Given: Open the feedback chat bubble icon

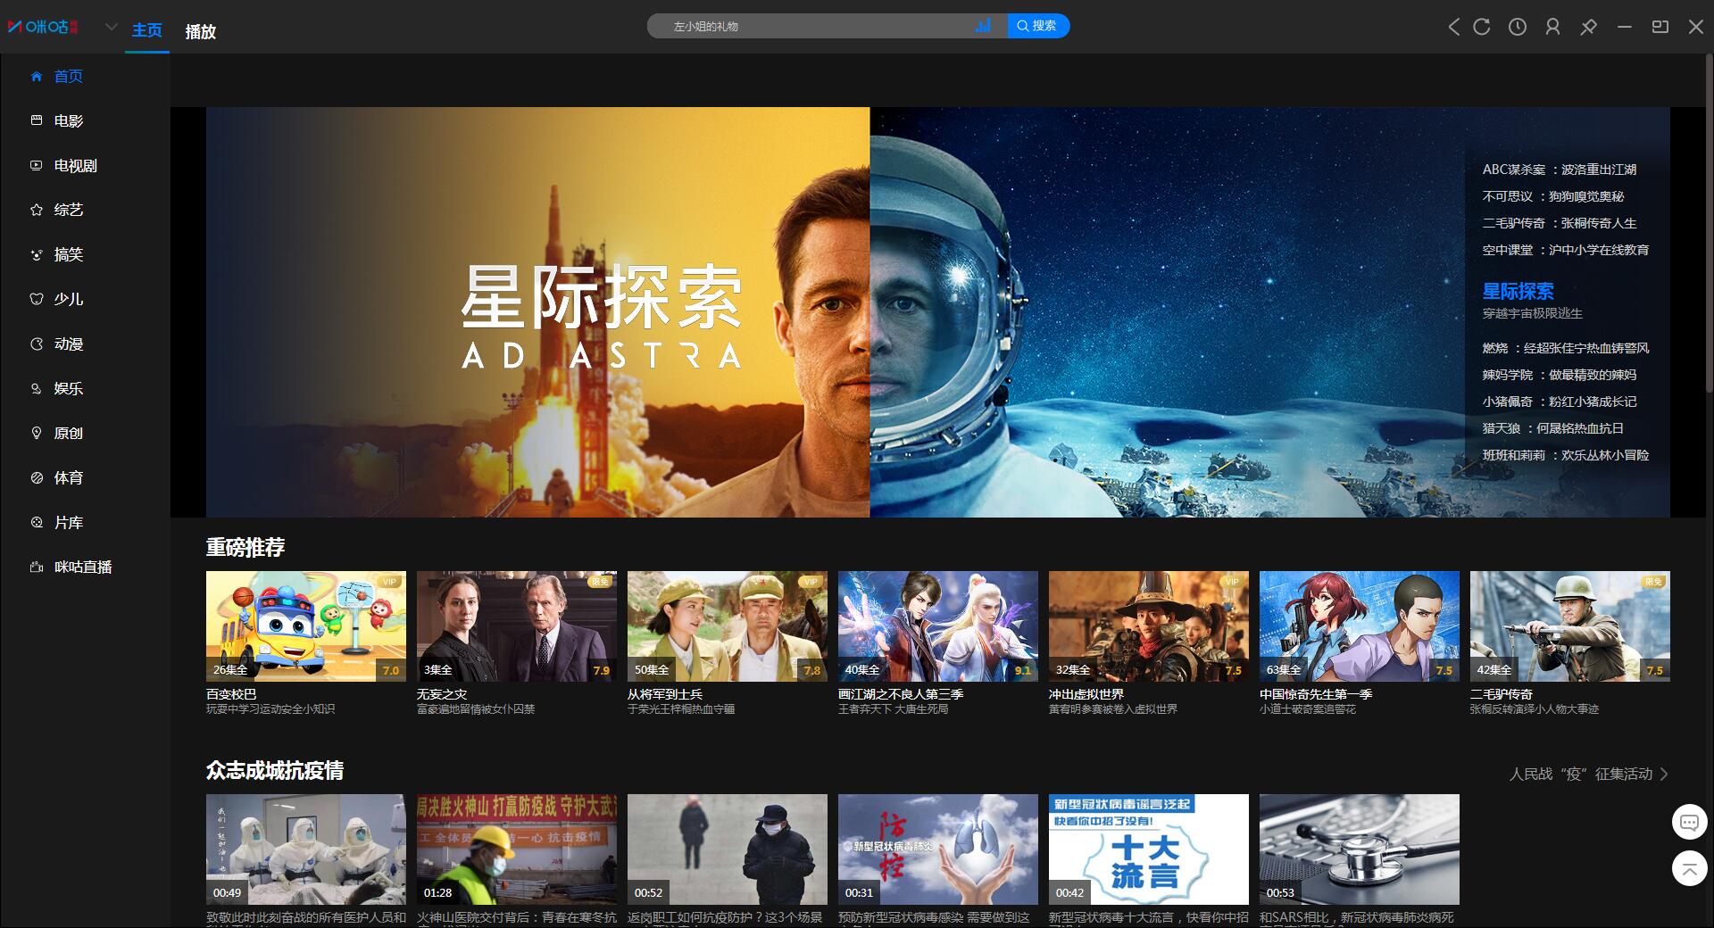Looking at the screenshot, I should pos(1689,822).
